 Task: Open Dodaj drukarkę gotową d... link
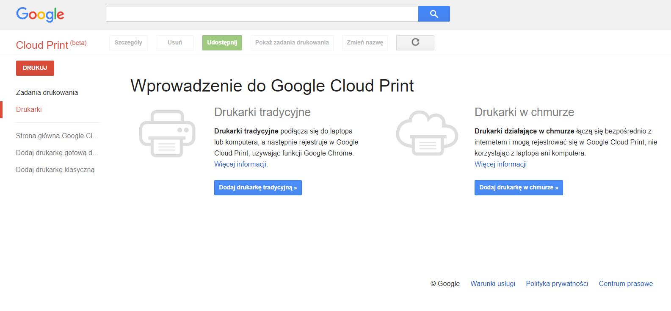click(57, 153)
